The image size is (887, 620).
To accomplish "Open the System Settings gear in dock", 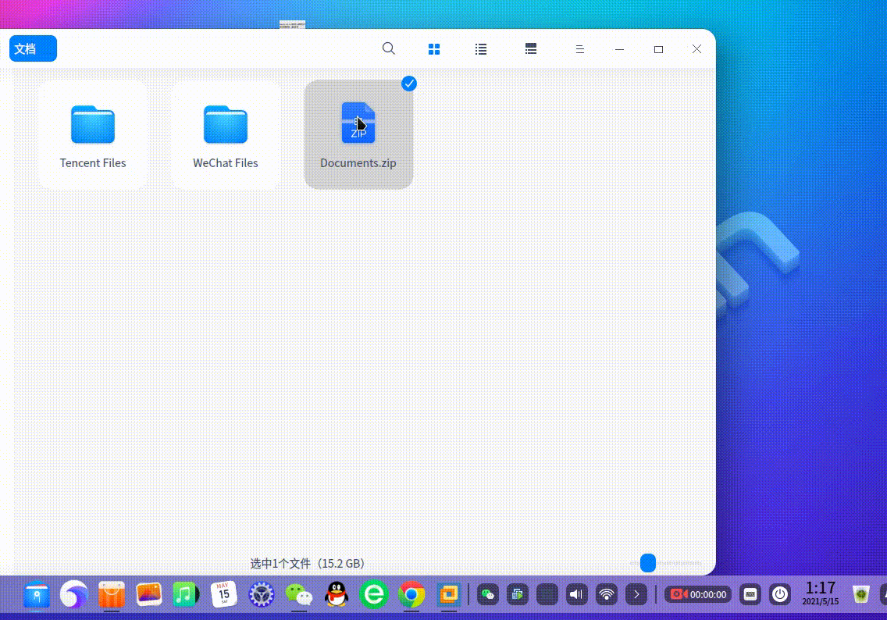I will point(261,595).
